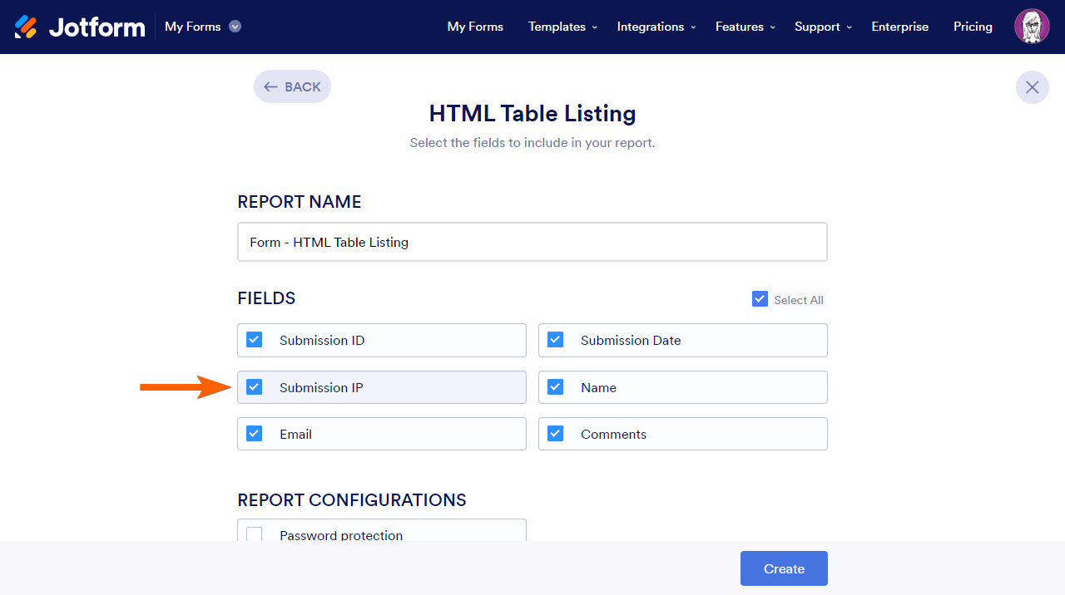The height and width of the screenshot is (595, 1065).
Task: Expand the My Forms dropdown arrow
Action: 235,27
